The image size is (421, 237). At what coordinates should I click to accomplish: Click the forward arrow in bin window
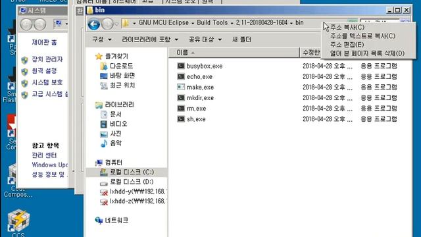[x=108, y=24]
